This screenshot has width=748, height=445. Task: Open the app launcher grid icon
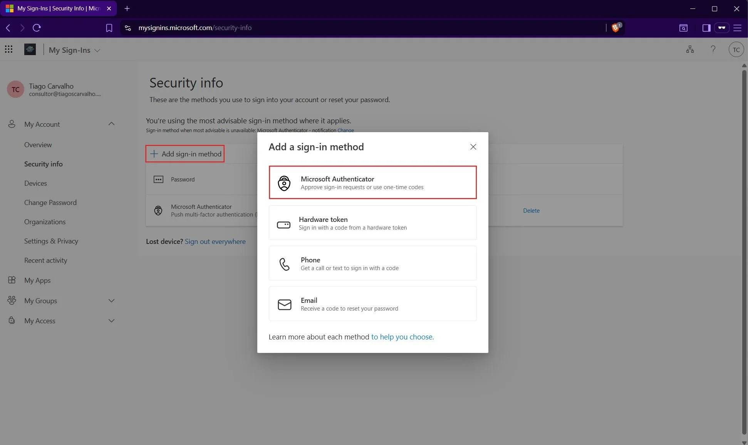coord(8,49)
